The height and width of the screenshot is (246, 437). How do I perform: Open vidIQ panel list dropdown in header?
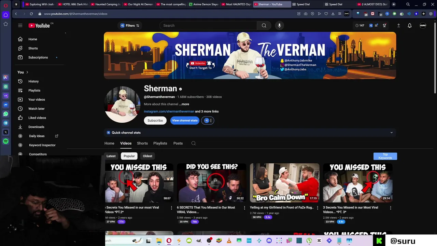pos(376,25)
